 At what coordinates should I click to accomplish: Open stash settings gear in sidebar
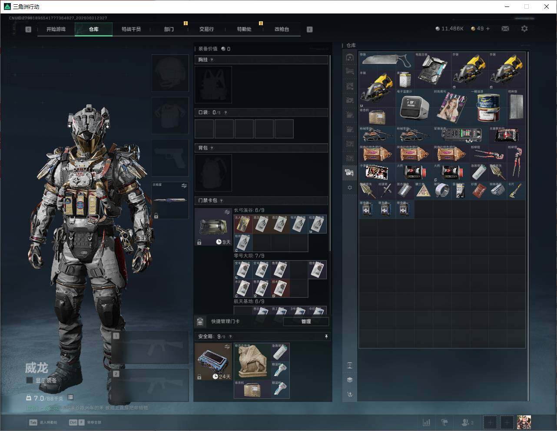[x=350, y=188]
